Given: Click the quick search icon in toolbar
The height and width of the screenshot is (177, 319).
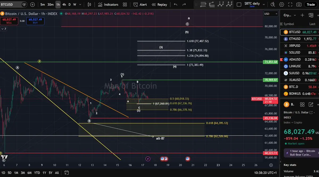Looking at the screenshot, I should [x=273, y=5].
